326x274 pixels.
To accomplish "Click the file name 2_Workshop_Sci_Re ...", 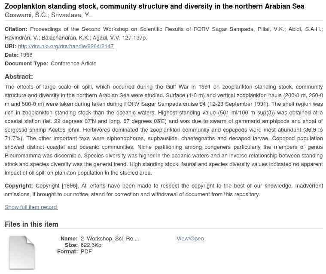I will pos(110,239).
